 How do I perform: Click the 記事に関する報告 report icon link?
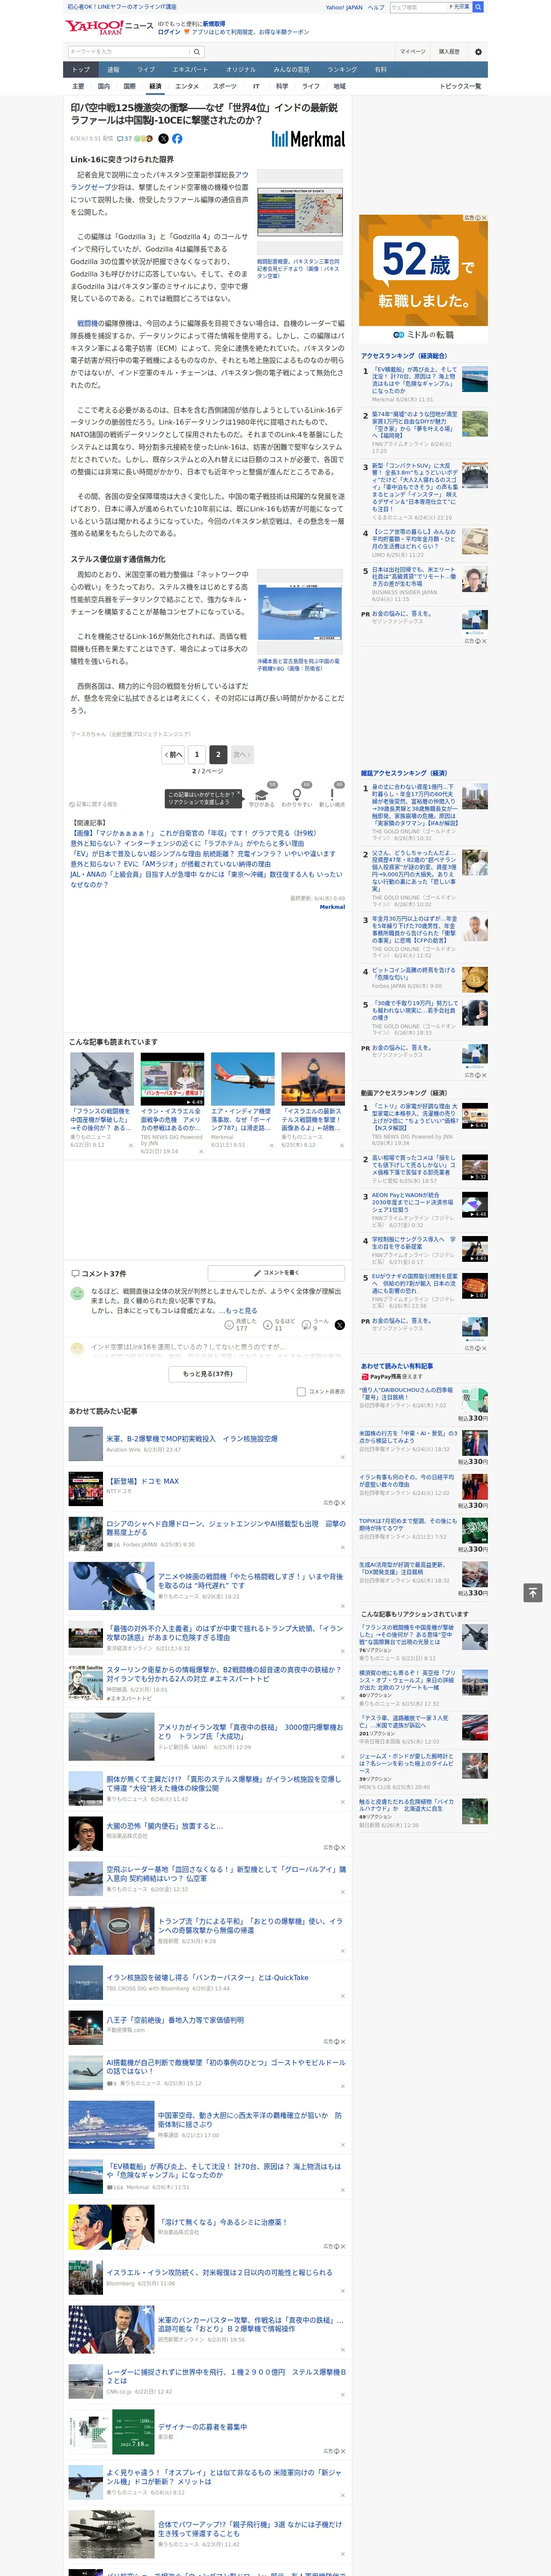[x=93, y=804]
